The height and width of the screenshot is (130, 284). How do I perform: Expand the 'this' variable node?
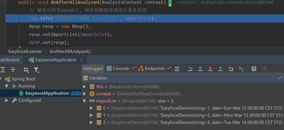[84, 87]
